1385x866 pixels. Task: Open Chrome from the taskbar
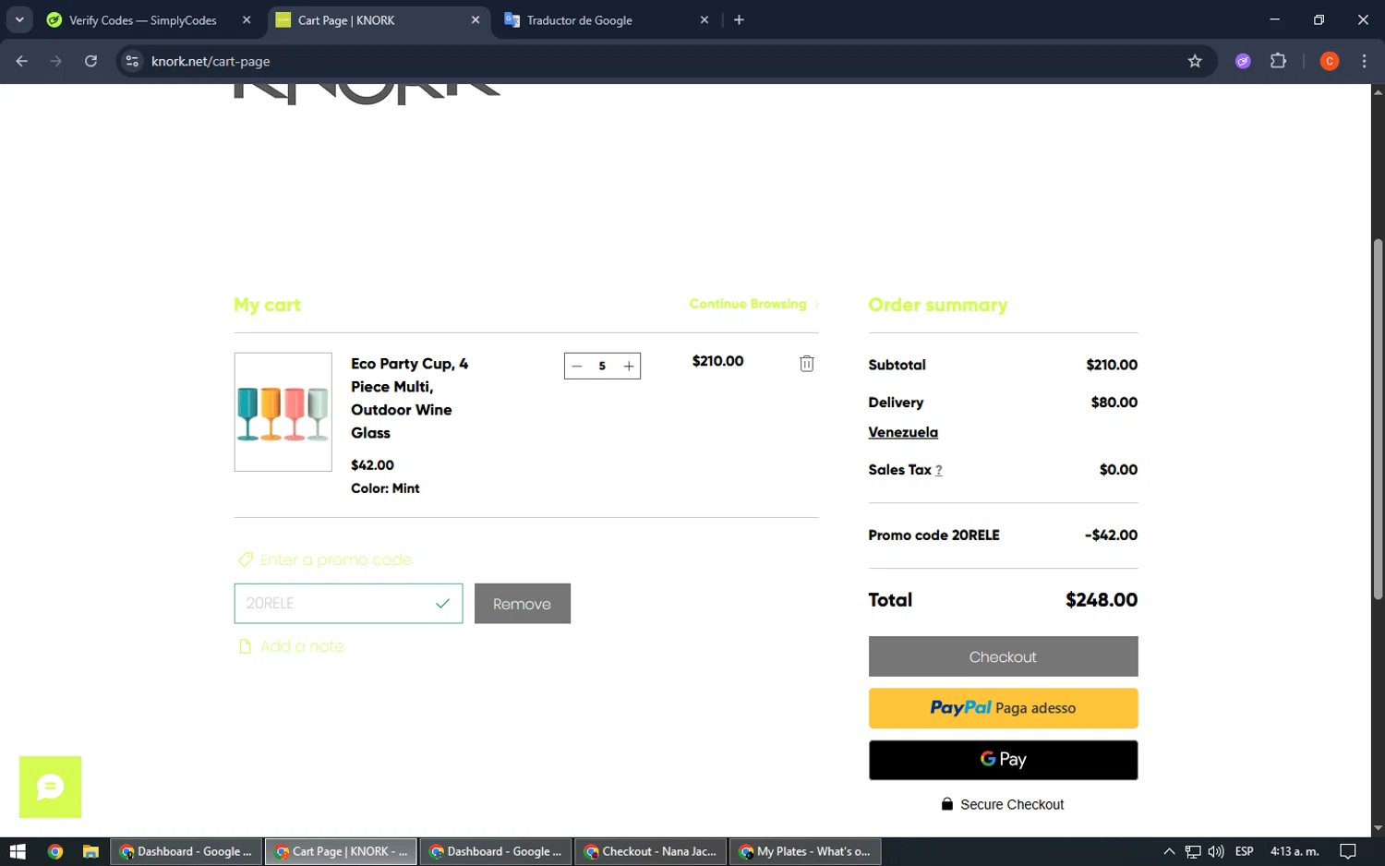(x=54, y=851)
